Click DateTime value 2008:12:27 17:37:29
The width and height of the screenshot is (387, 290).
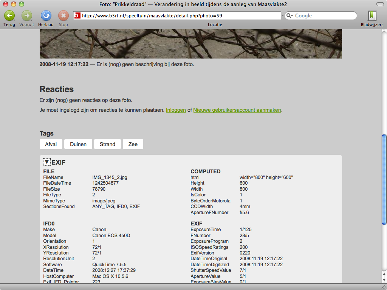[x=114, y=270]
